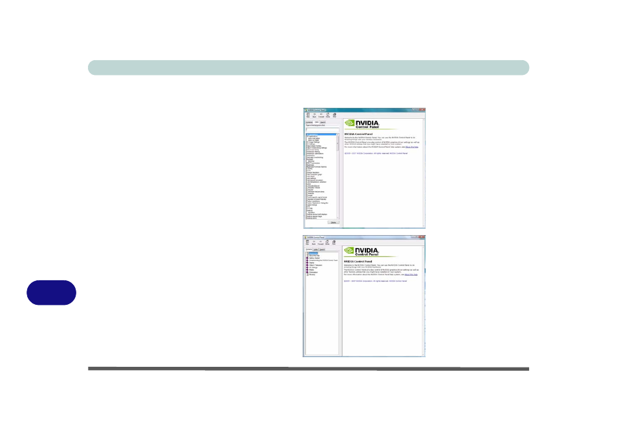Select Contents tab in lower help window

click(309, 249)
